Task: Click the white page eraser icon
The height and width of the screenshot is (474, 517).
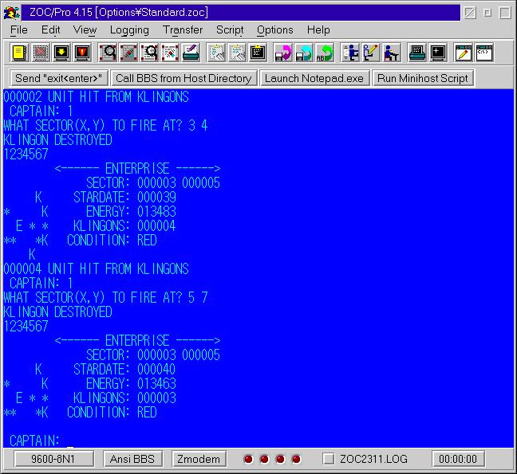Action: [170, 53]
